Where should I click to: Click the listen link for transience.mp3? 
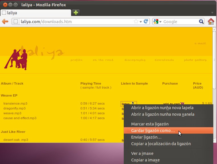tap(125, 104)
